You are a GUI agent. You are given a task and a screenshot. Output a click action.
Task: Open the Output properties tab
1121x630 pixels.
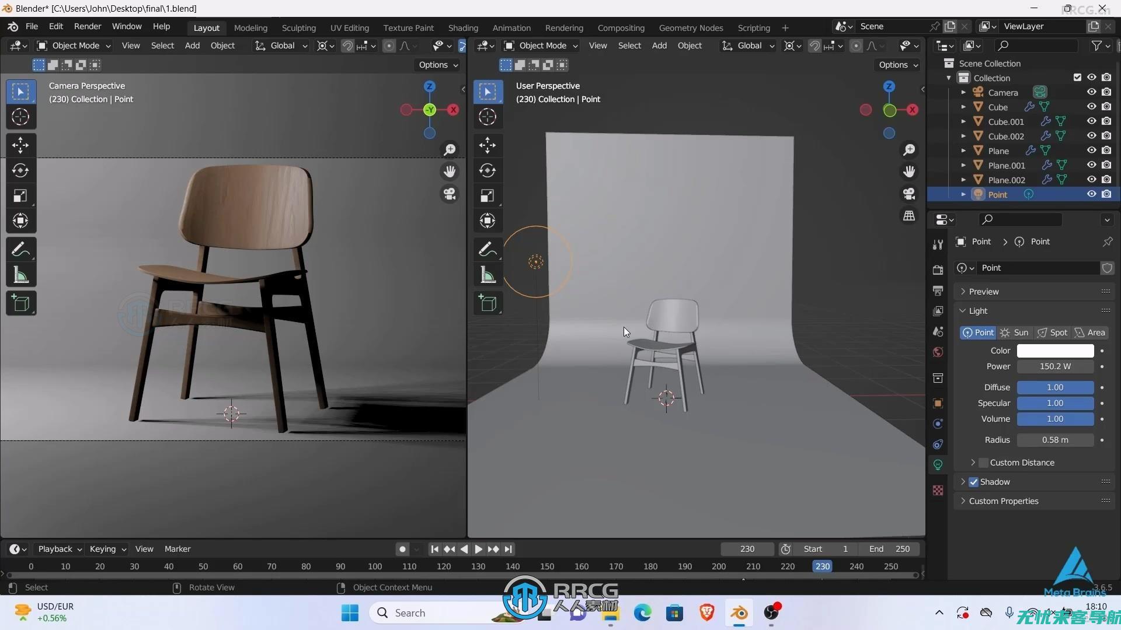pyautogui.click(x=938, y=290)
